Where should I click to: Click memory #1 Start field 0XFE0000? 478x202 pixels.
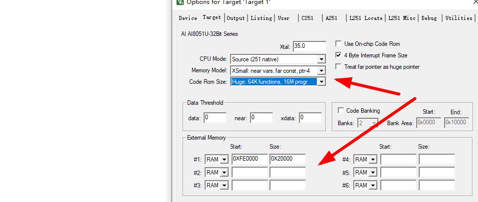[x=249, y=159]
